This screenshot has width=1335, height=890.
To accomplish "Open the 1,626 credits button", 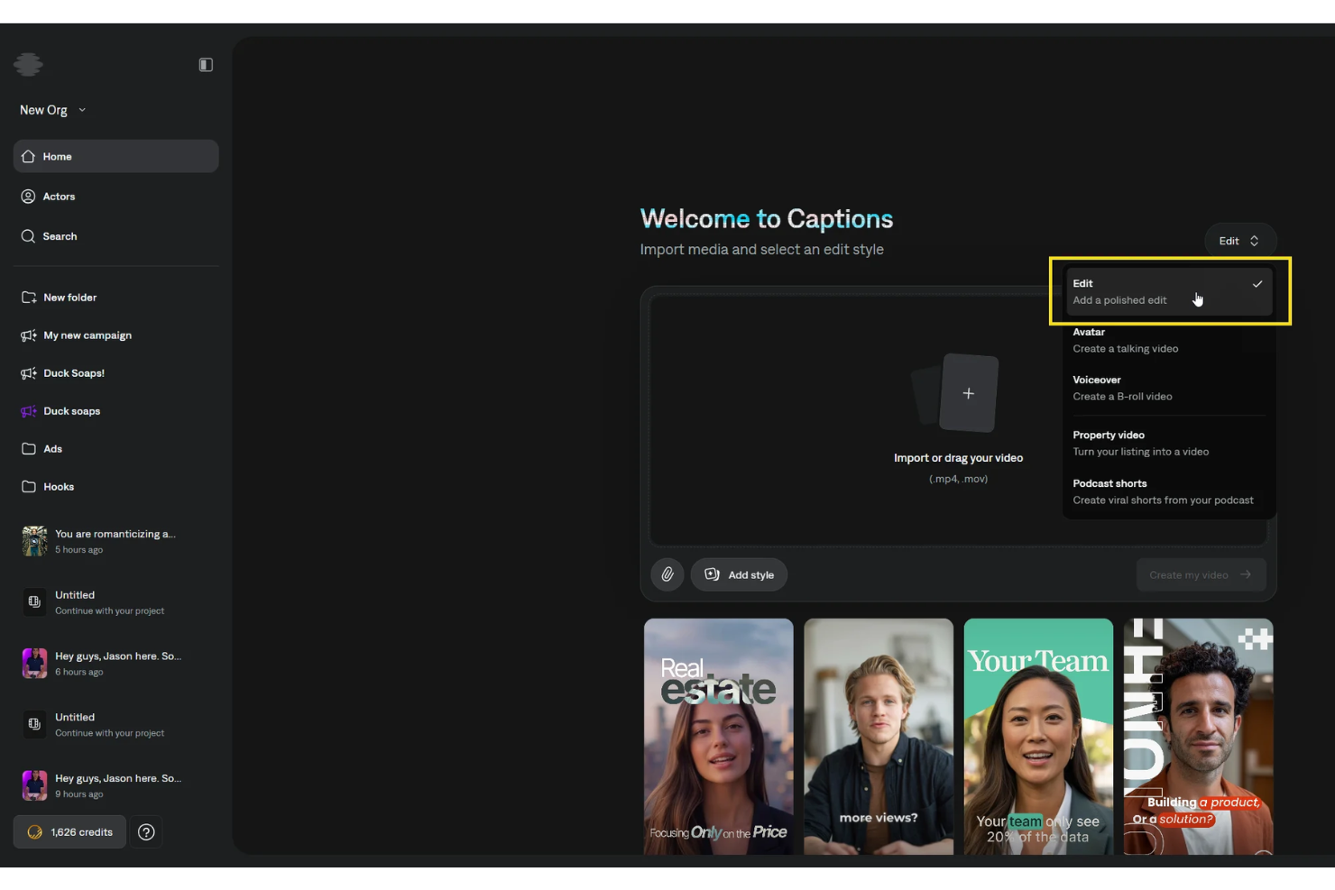I will [x=69, y=832].
